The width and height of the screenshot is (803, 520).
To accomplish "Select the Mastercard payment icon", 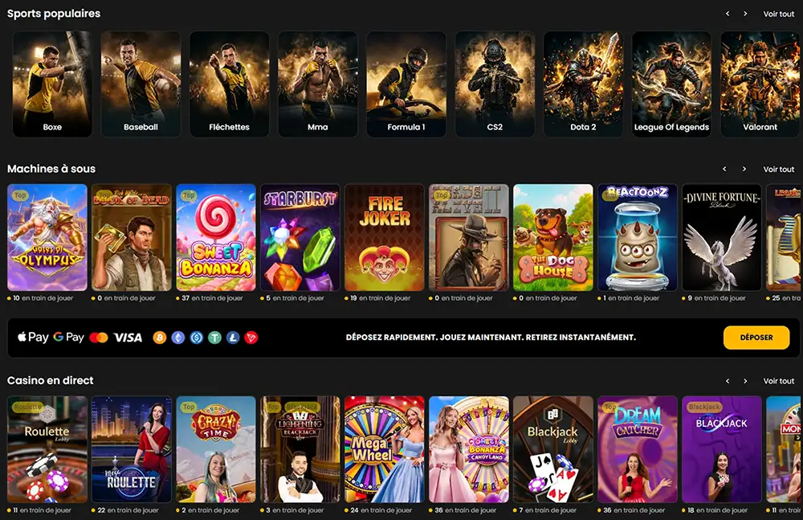I will point(100,338).
